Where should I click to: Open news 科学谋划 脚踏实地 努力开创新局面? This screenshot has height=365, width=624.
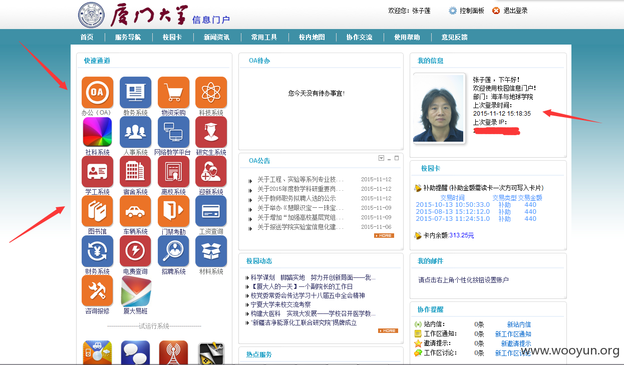(x=313, y=277)
